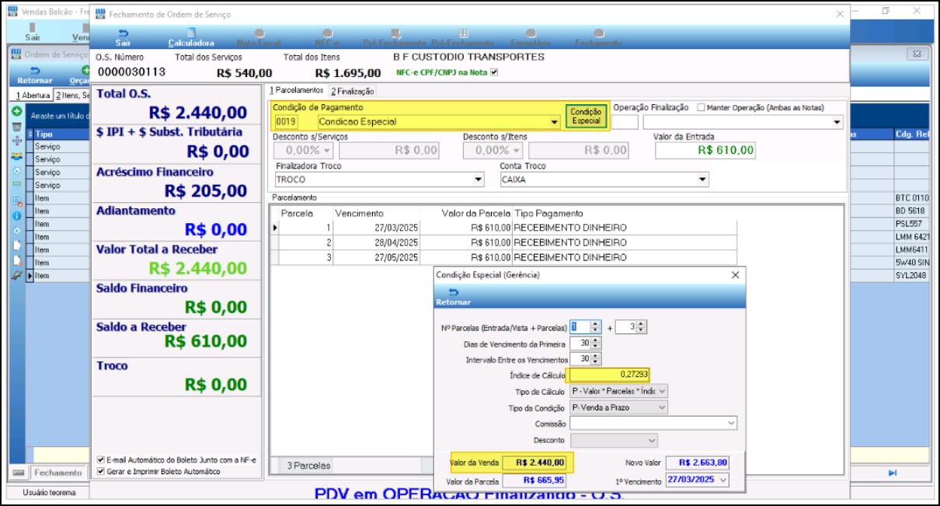Select 1 Abertura tab in Ordem de Serviço
The image size is (940, 506).
33,95
